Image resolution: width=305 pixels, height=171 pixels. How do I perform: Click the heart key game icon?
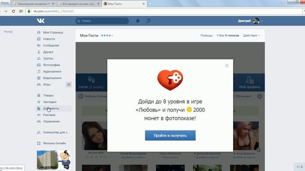click(x=170, y=80)
